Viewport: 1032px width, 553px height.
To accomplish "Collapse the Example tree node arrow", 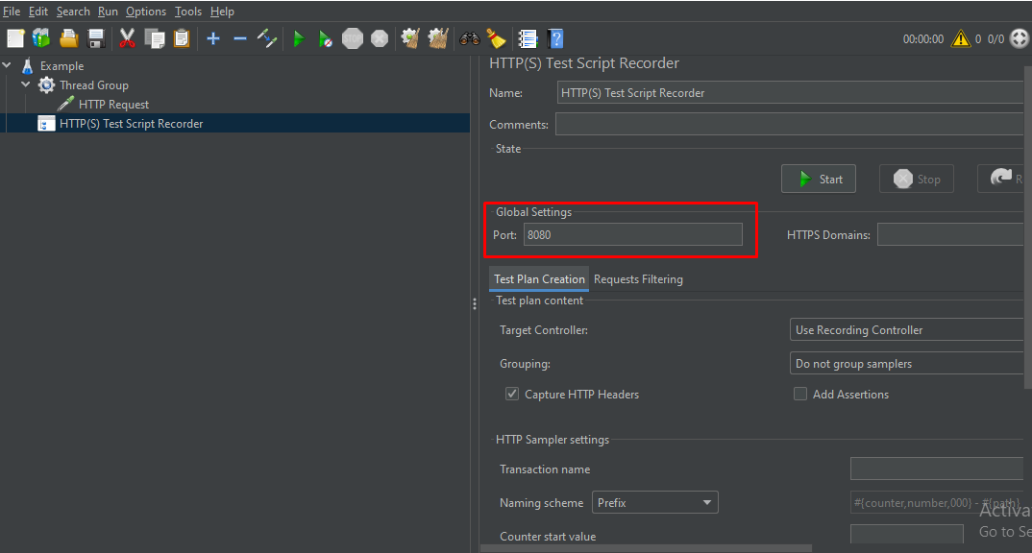I will [x=8, y=65].
